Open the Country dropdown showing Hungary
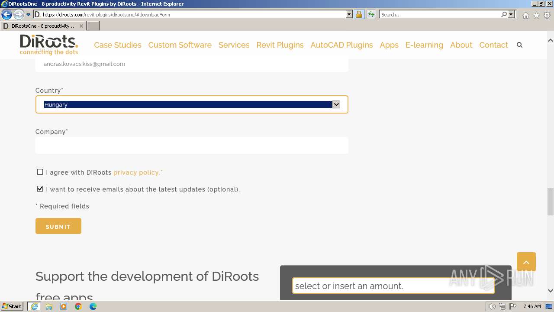Screen dimensions: 554x312 click(192, 104)
